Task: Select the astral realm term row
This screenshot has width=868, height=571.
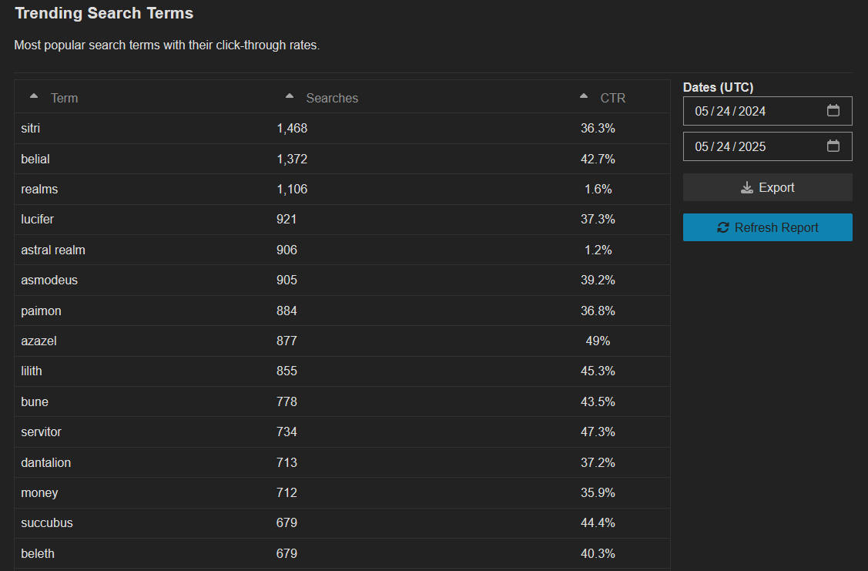Action: (x=342, y=250)
